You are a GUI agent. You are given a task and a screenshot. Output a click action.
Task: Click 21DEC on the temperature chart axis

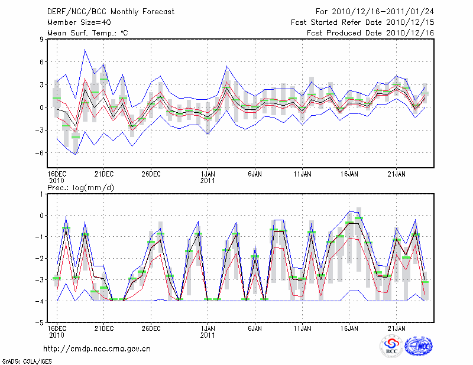coord(103,174)
